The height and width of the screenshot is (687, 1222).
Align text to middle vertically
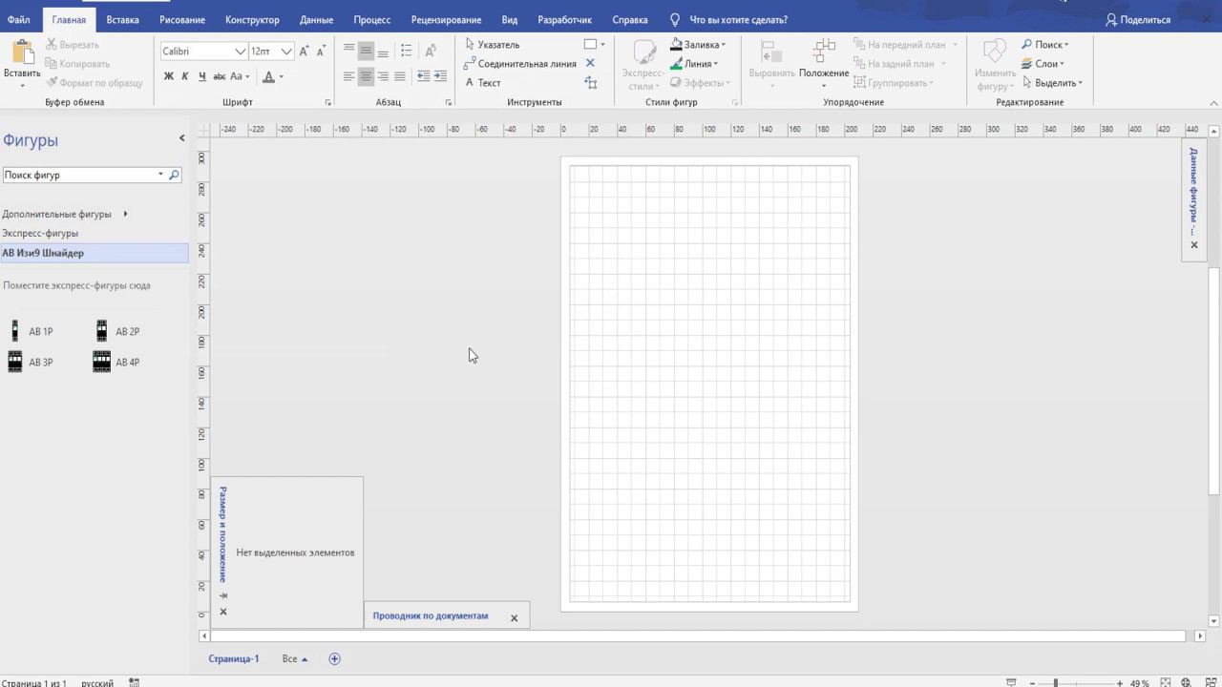click(366, 51)
